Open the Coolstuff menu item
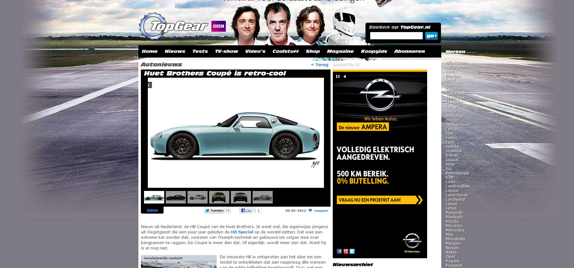The image size is (574, 268). point(286,51)
